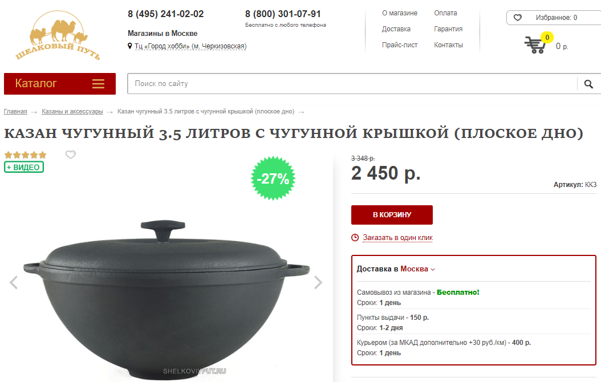The width and height of the screenshot is (601, 382).
Task: Open the shopping cart icon
Action: coord(535,45)
